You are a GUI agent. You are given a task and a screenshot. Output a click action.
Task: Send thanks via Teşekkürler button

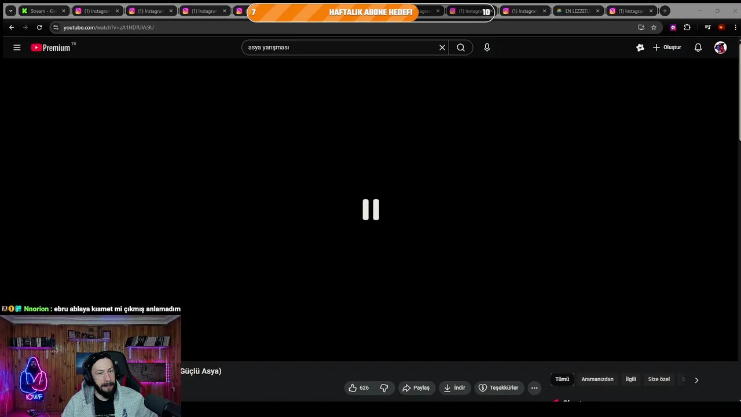pos(499,388)
